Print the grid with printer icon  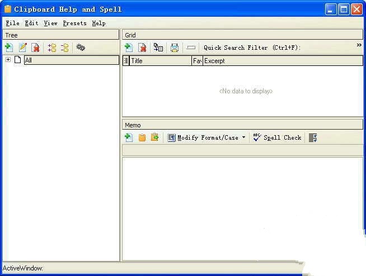175,47
